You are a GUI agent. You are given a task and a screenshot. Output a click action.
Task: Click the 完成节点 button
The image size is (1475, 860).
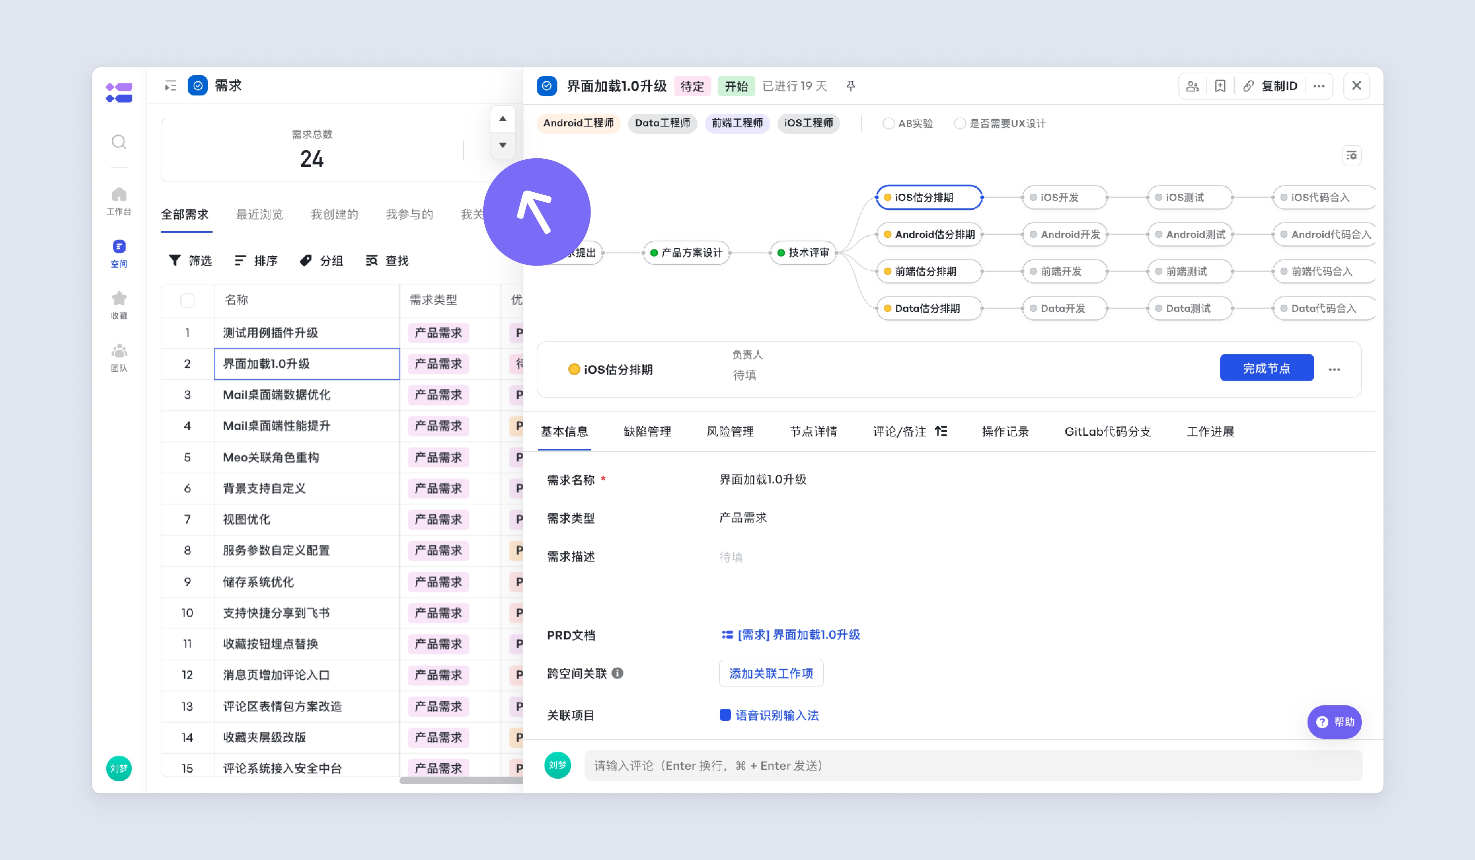(x=1266, y=367)
